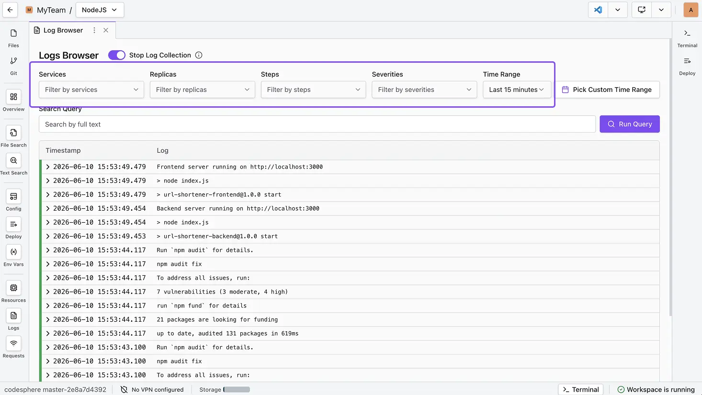
Task: Click the MyTeam team icon
Action: (29, 10)
